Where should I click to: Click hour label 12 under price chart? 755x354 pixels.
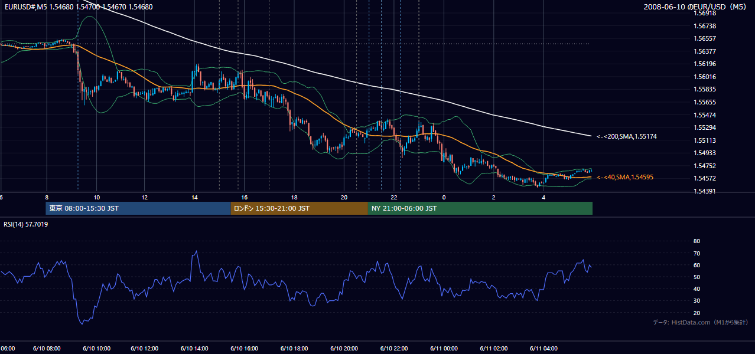click(145, 197)
